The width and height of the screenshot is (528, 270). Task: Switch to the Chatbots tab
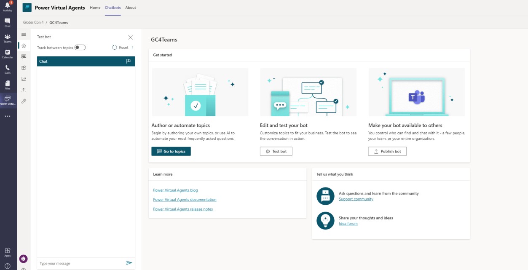[x=113, y=8]
